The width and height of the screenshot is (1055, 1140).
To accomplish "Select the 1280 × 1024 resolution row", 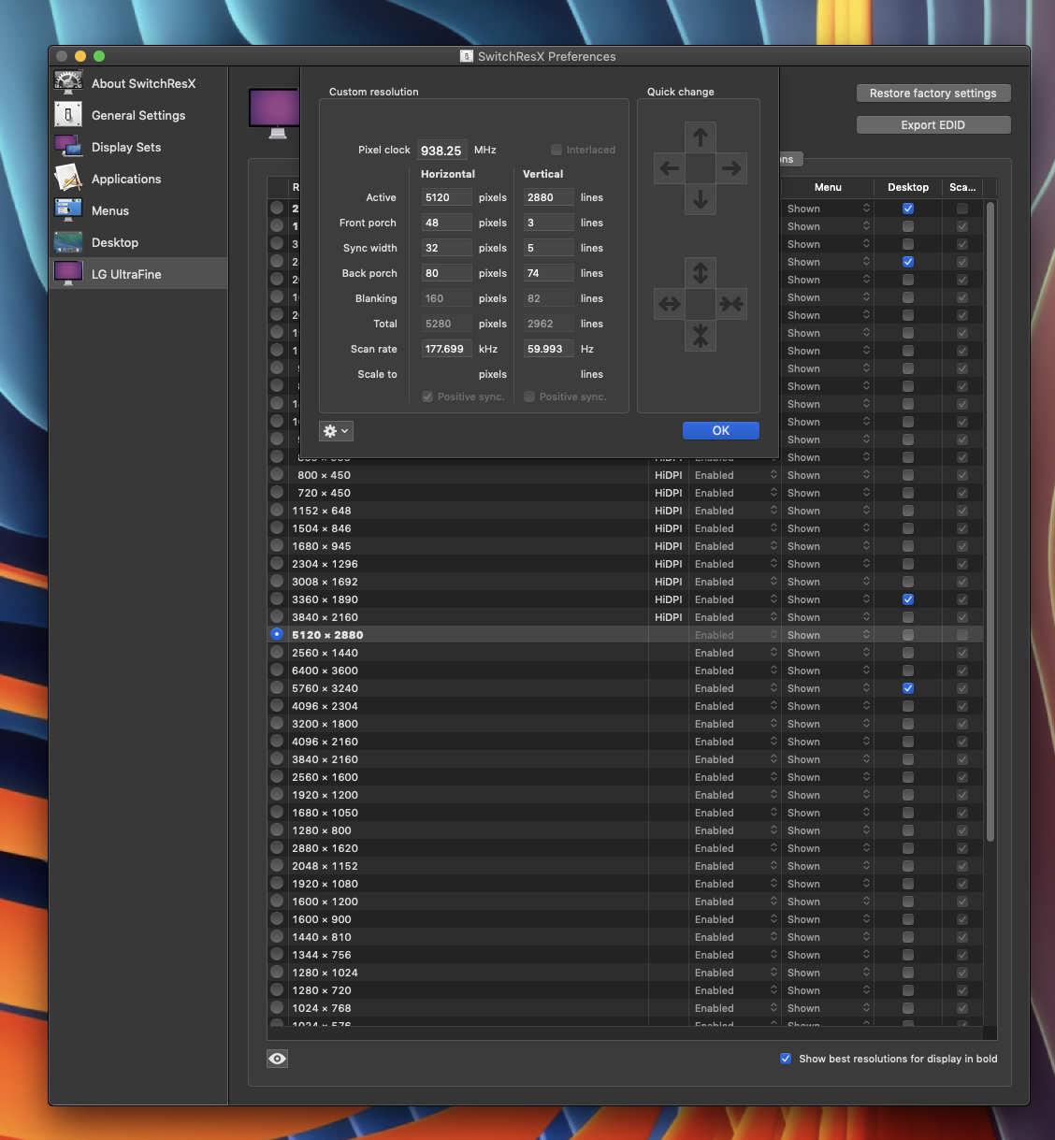I will click(625, 973).
